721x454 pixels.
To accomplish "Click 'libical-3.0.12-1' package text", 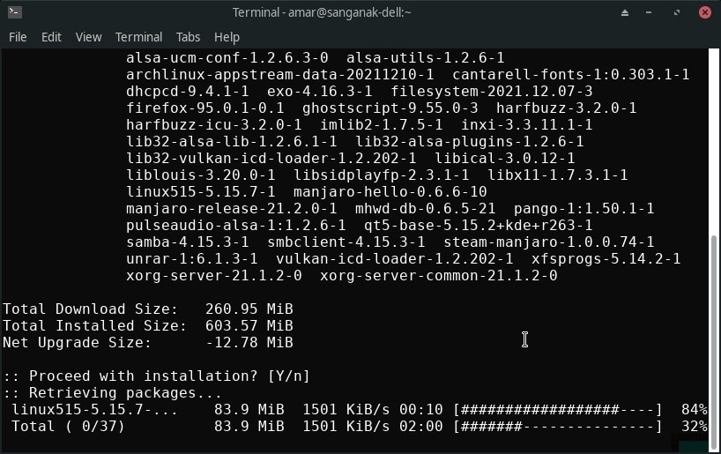I will point(505,158).
